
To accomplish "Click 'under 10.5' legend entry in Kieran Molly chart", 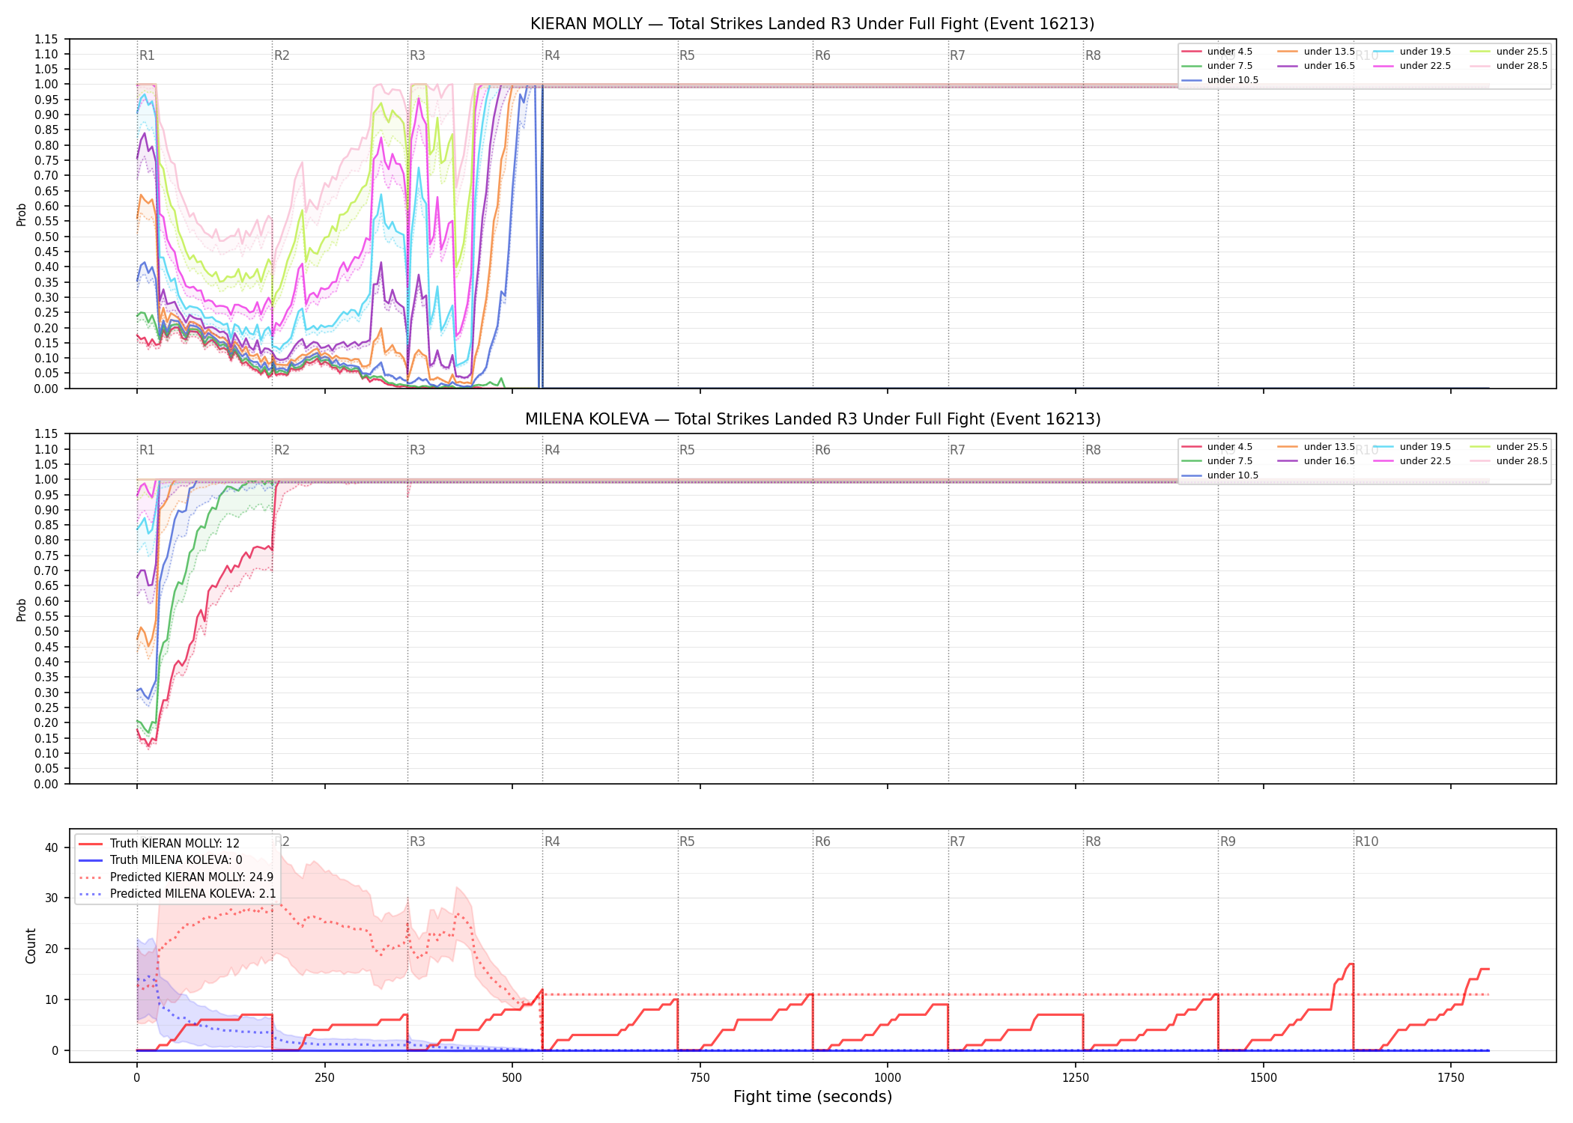I will tap(1220, 80).
